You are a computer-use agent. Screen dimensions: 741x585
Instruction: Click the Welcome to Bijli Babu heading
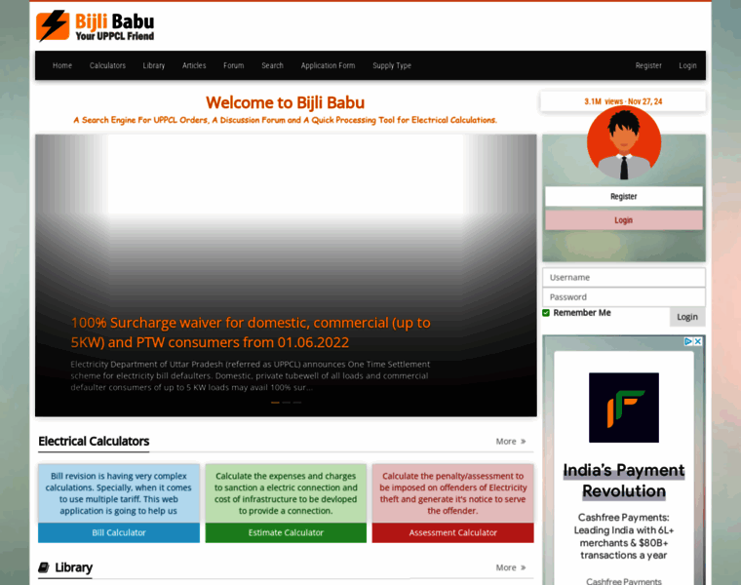[x=286, y=102]
